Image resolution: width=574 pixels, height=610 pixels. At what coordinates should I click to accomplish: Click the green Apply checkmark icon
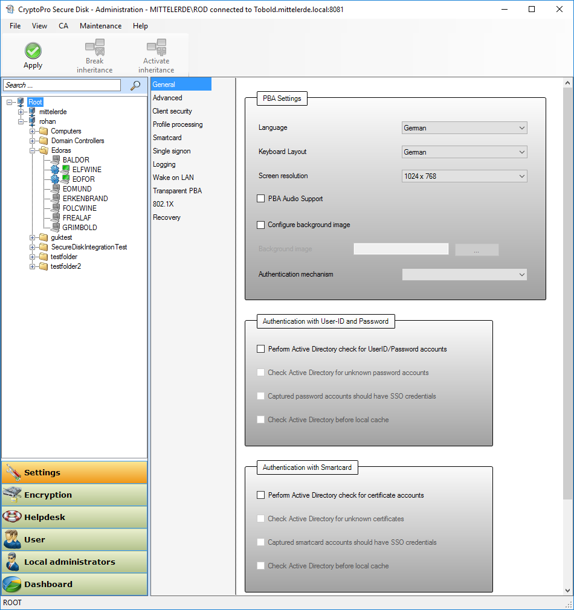pyautogui.click(x=33, y=51)
